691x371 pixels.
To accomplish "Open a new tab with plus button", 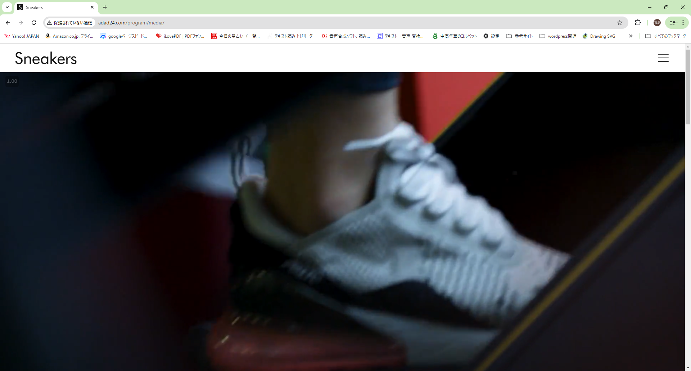I will pos(105,7).
